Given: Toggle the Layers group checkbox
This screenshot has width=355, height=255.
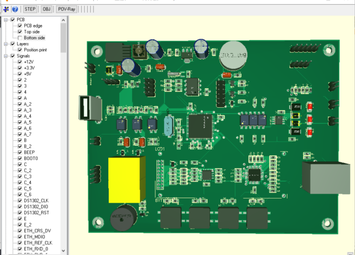Looking at the screenshot, I should click(13, 44).
